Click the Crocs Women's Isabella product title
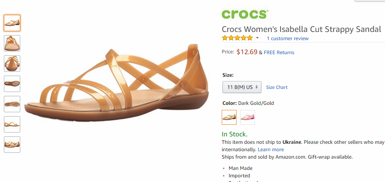Screen dimensions: 385x182 [302, 29]
